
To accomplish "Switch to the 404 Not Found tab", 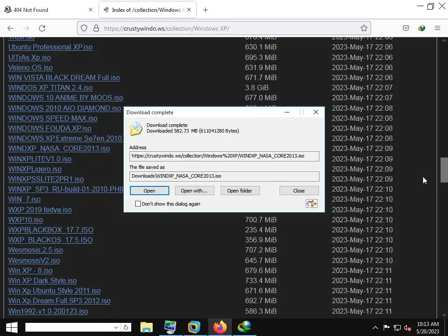I will click(x=49, y=10).
